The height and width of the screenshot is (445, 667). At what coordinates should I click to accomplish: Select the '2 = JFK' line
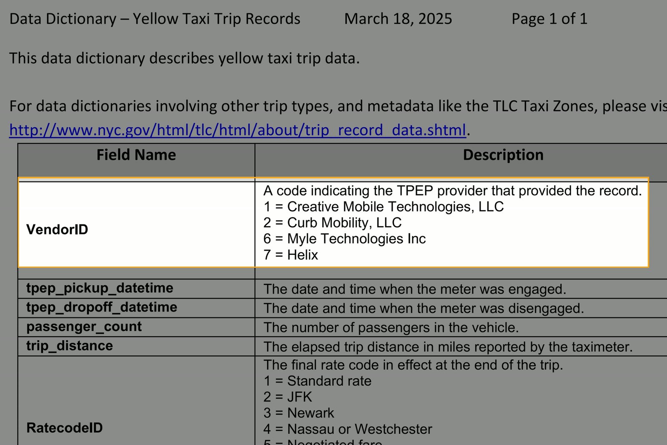click(x=288, y=397)
